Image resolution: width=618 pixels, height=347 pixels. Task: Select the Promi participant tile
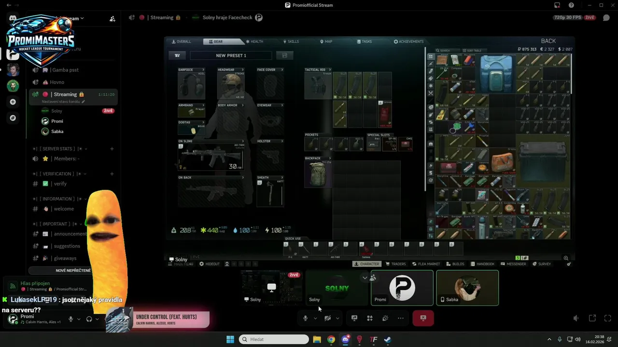402,288
